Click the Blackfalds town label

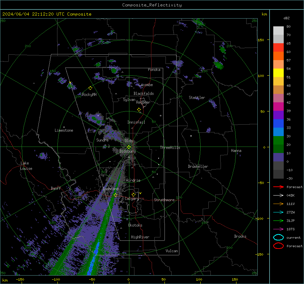pos(144,94)
